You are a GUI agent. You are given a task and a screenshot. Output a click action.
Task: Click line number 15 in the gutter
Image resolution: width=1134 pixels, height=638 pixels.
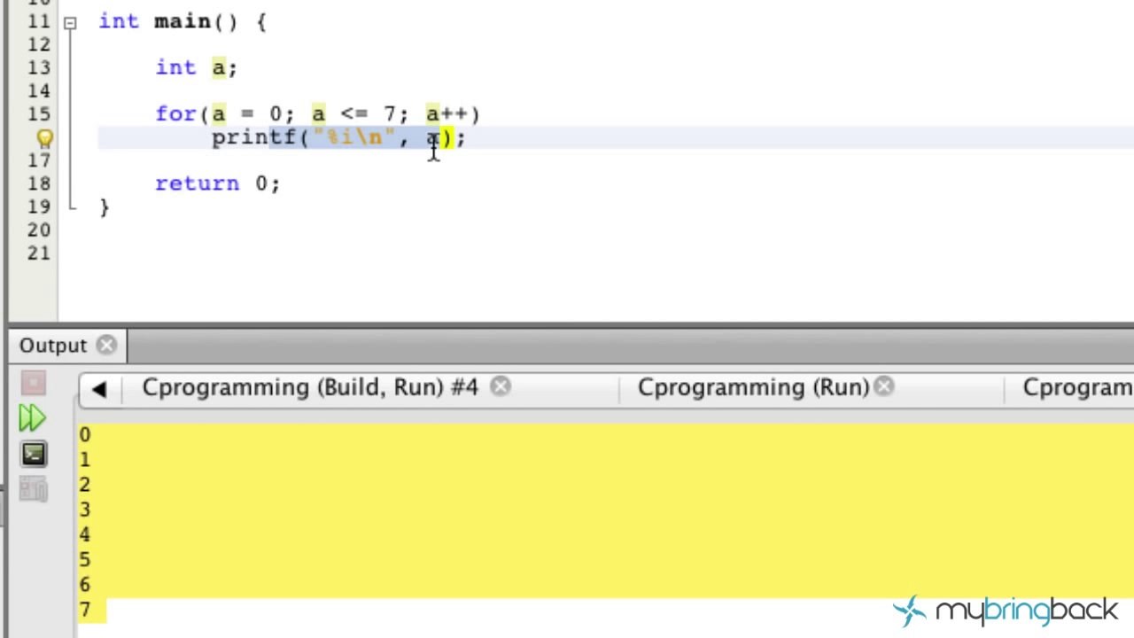pos(38,114)
